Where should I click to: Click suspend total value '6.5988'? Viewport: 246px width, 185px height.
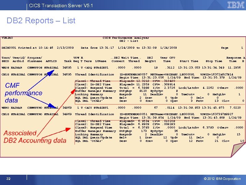click(x=144, y=88)
